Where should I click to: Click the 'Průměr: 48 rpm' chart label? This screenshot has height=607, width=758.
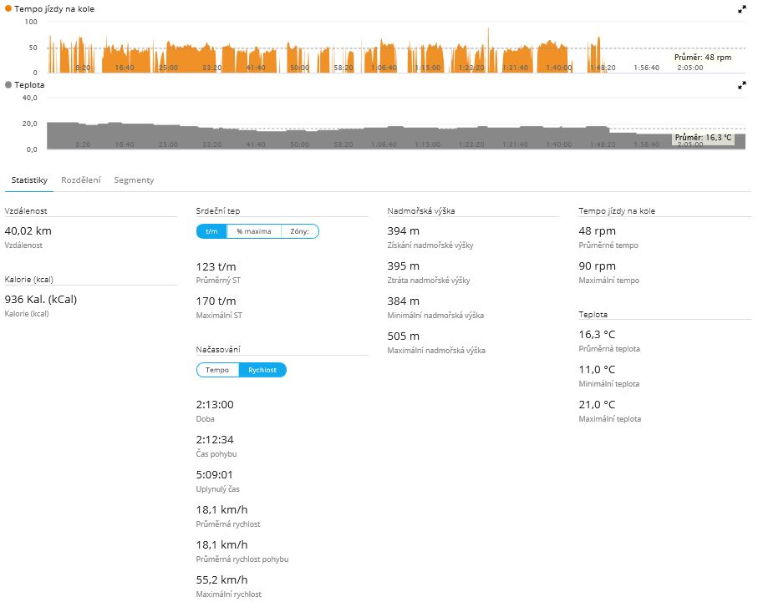[703, 58]
